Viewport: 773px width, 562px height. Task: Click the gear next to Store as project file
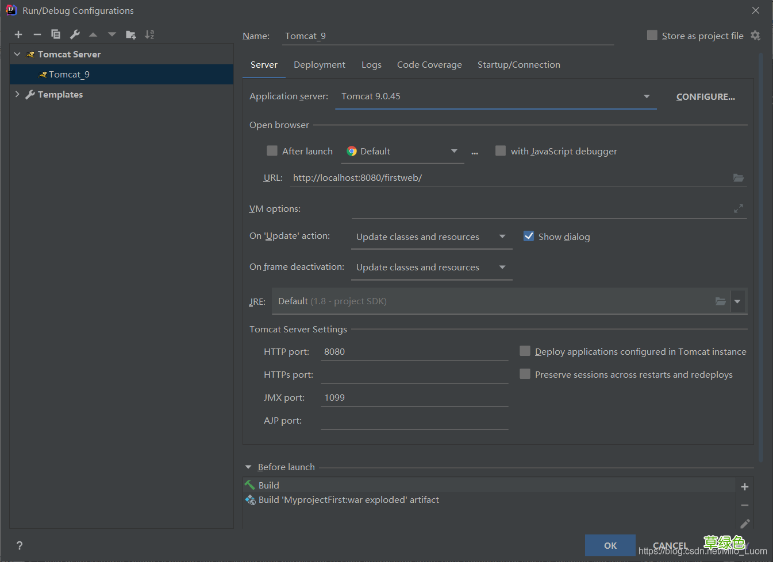[756, 36]
